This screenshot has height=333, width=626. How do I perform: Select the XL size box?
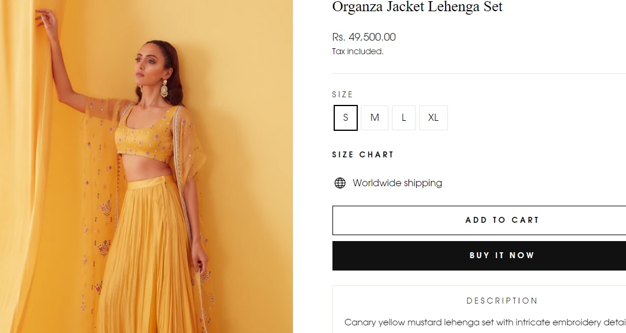tap(433, 118)
